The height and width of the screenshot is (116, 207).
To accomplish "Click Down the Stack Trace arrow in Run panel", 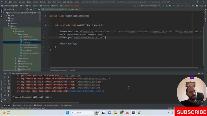I will (9, 81).
